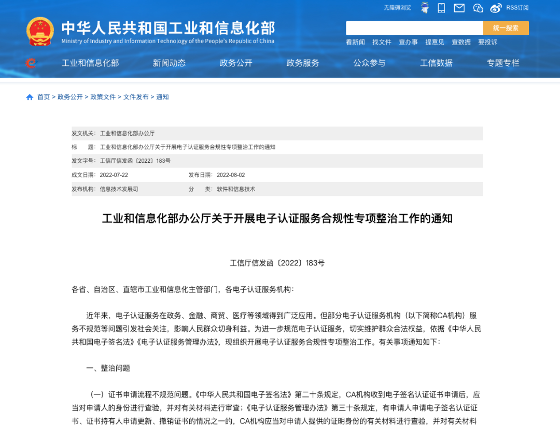
Task: Go to 通知 breadcrumb link
Action: (x=162, y=97)
